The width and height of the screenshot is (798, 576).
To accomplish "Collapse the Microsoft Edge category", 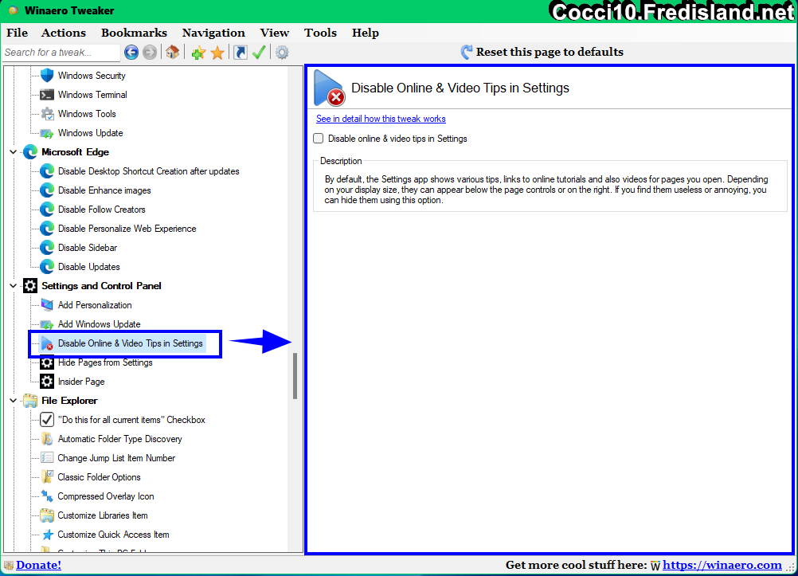I will 14,151.
